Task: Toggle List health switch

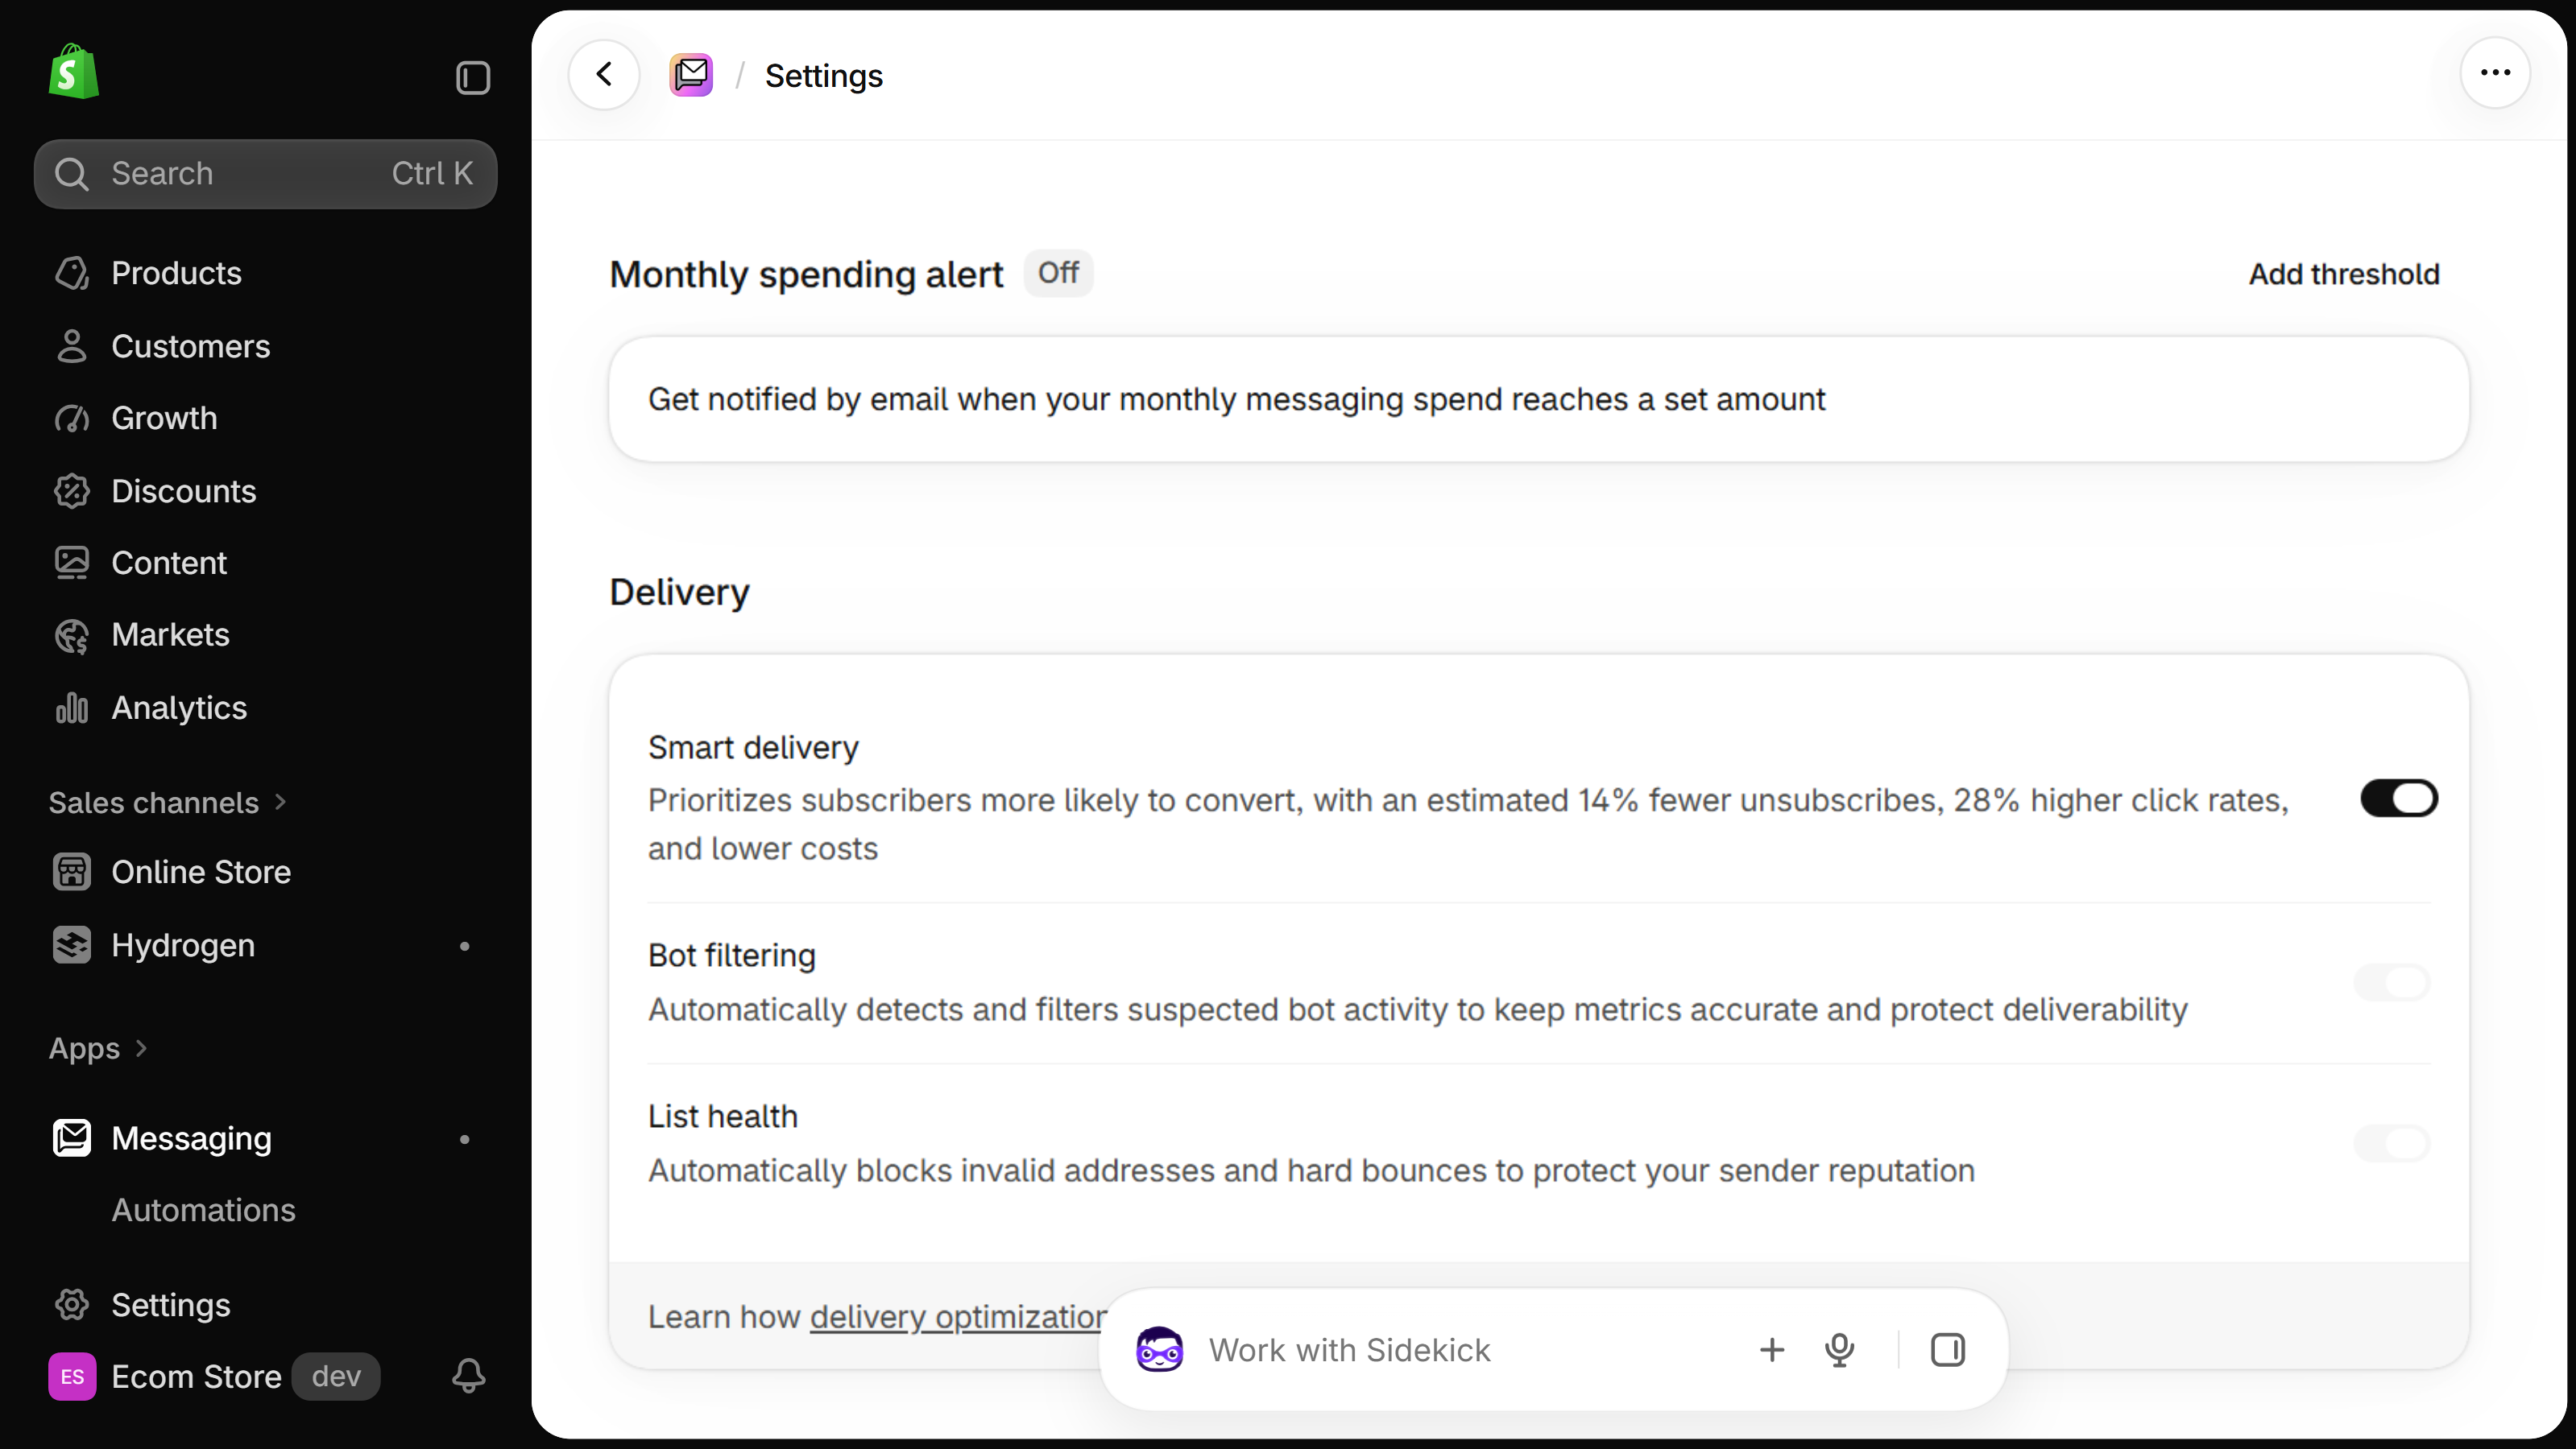Action: (x=2391, y=1143)
